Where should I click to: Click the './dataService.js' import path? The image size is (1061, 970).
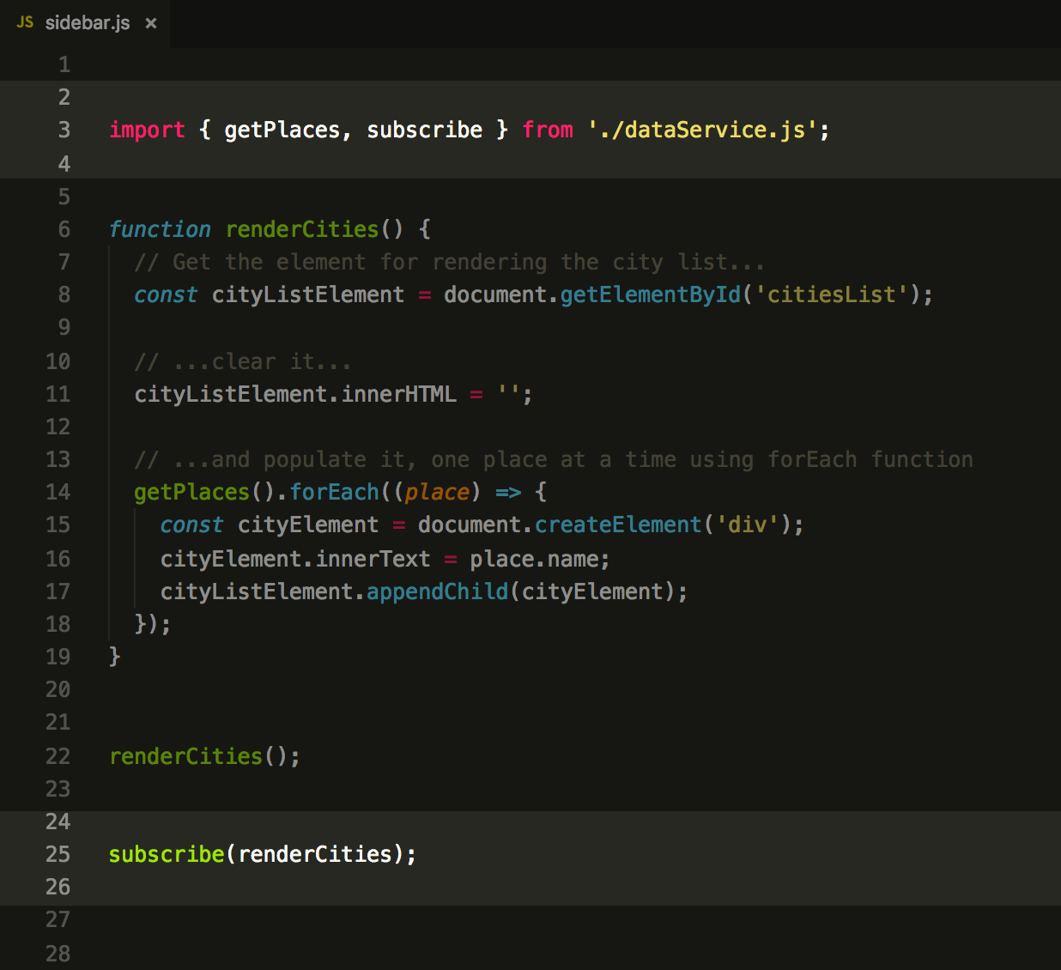point(703,130)
